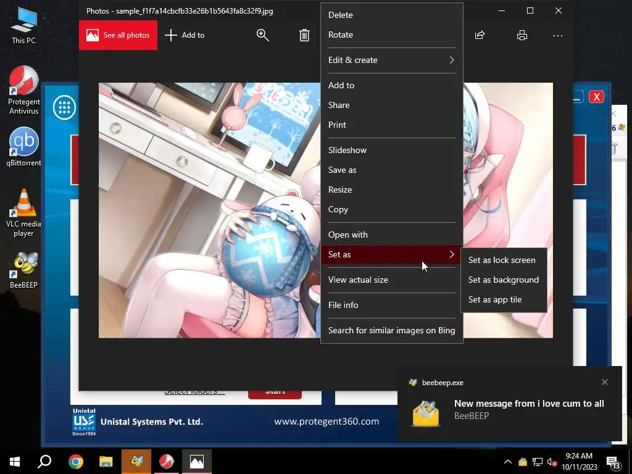Select Add to in the context menu

(391, 85)
